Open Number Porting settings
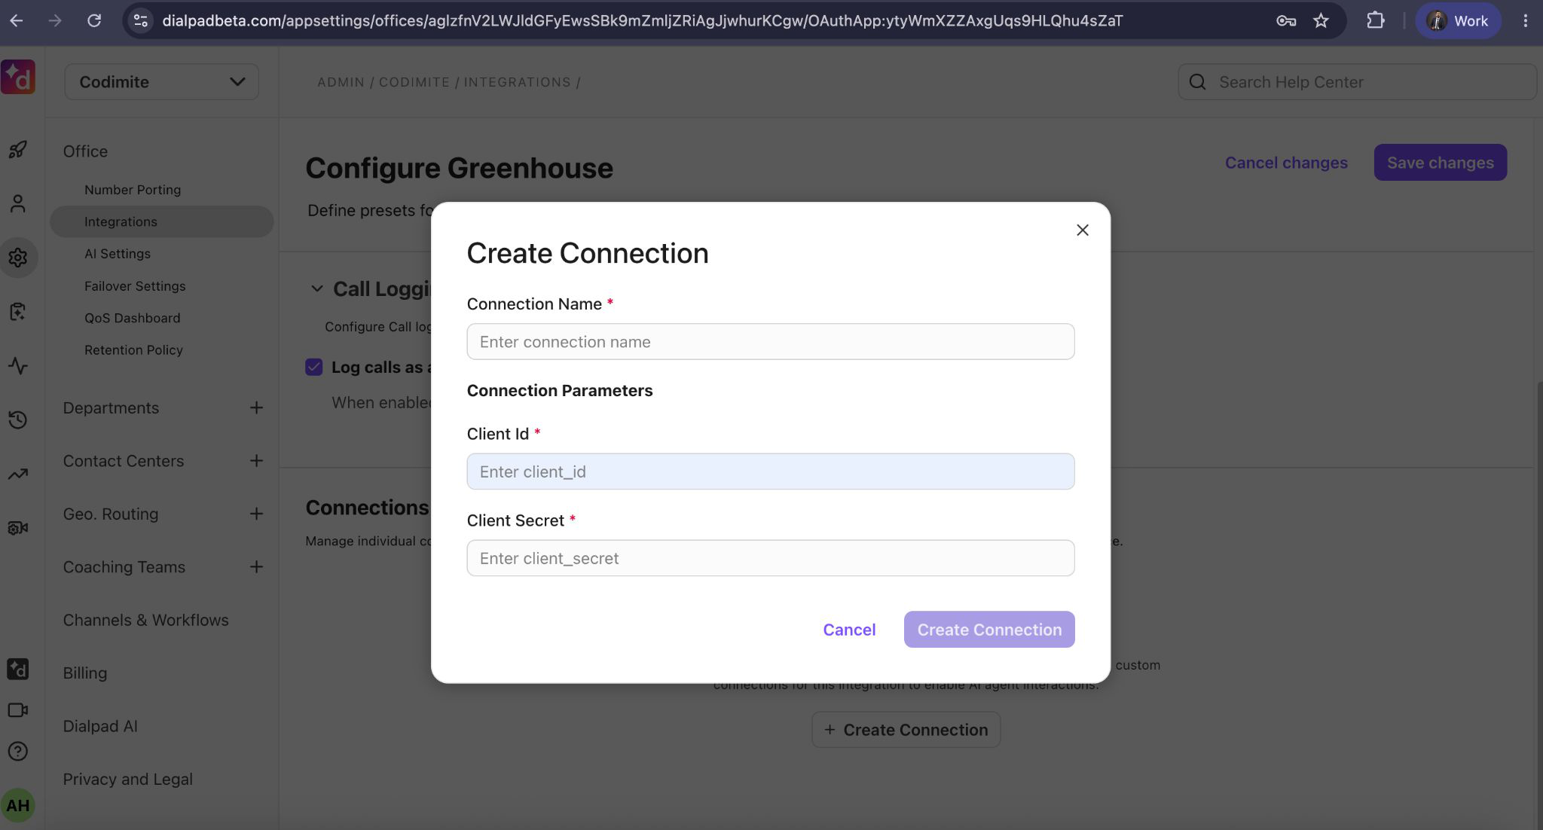 [x=133, y=190]
